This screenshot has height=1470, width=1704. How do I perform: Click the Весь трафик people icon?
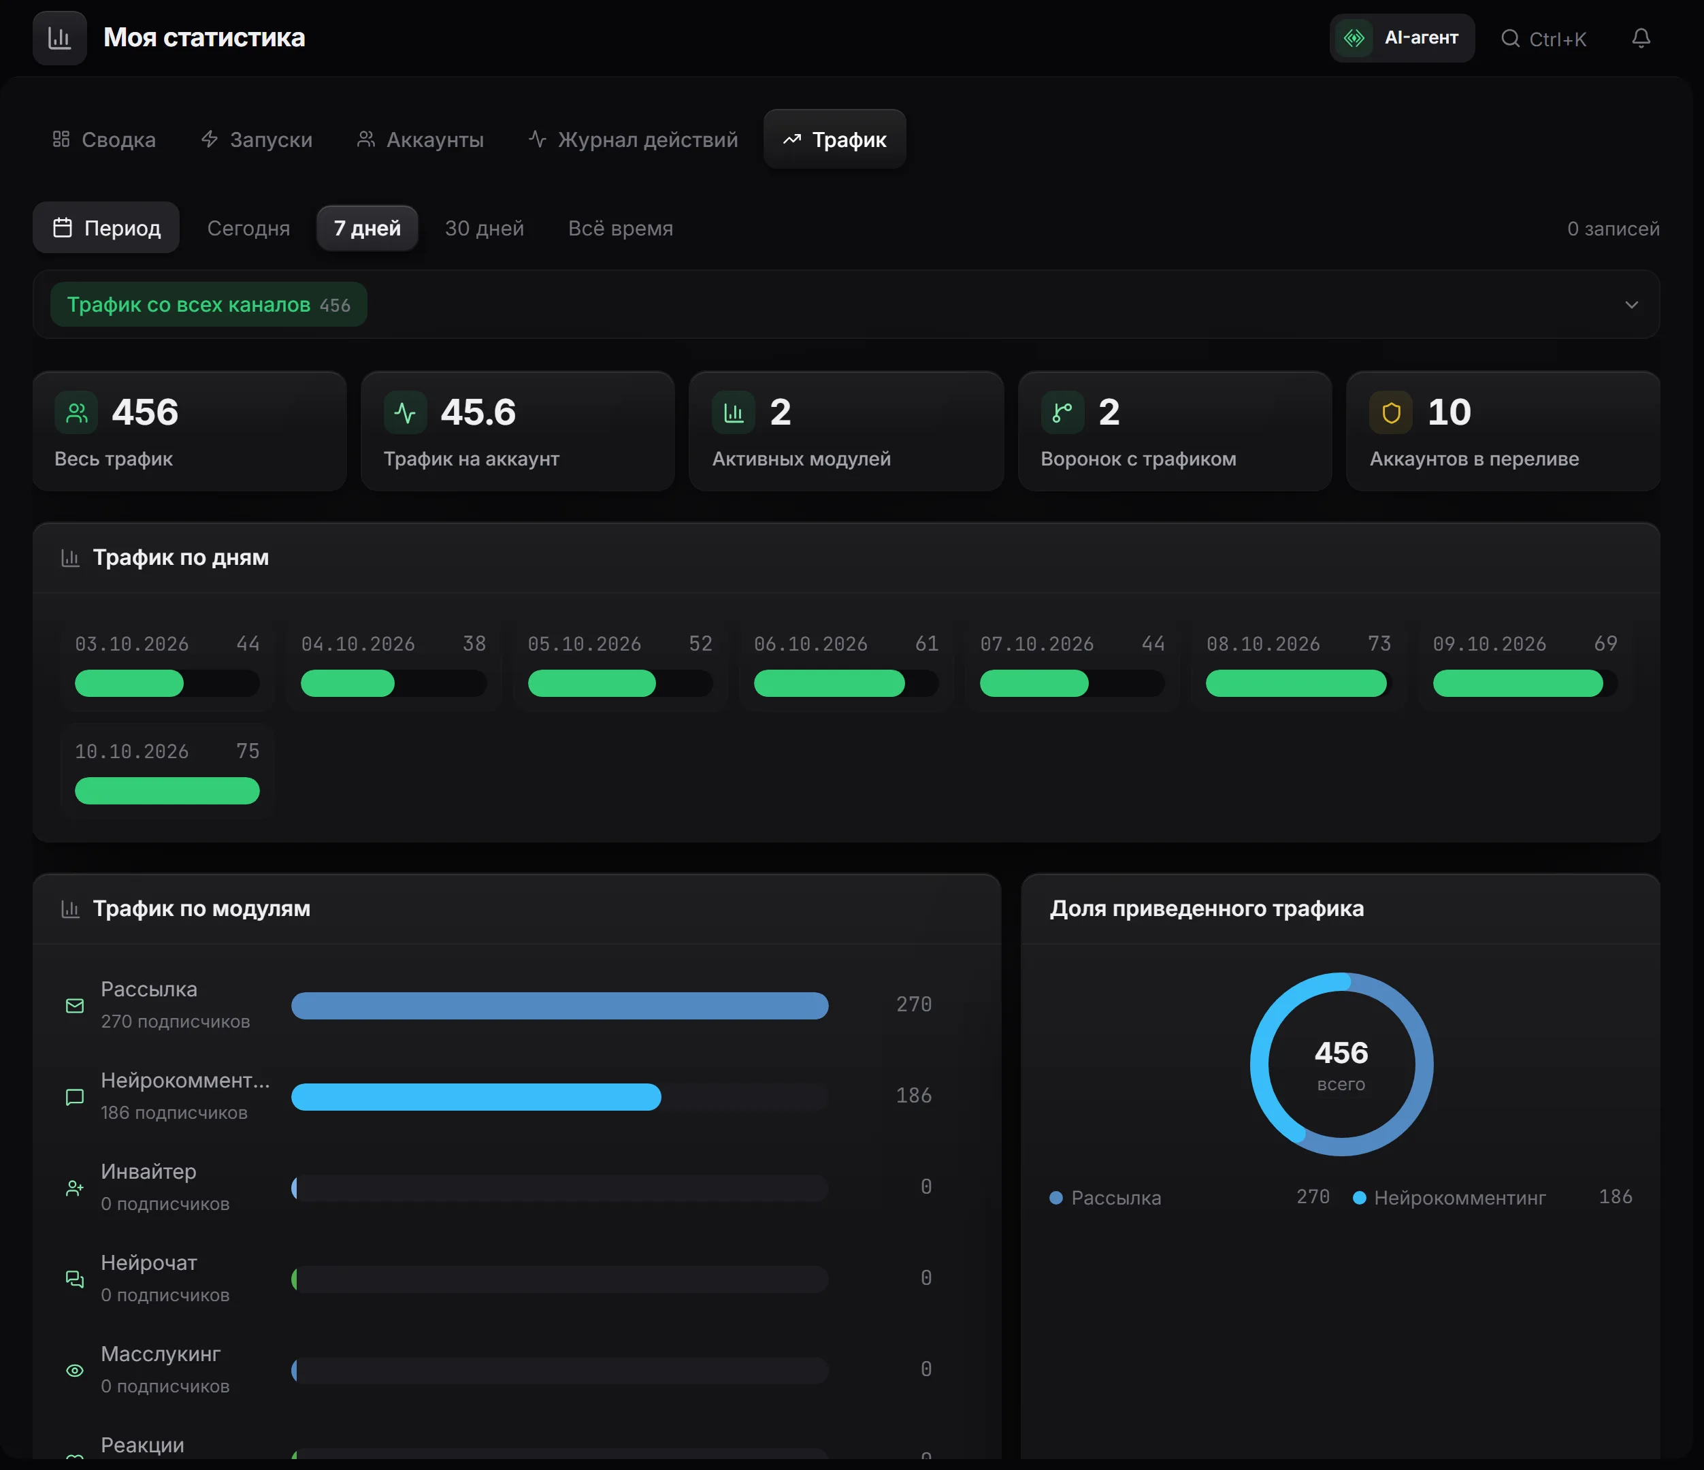point(76,413)
